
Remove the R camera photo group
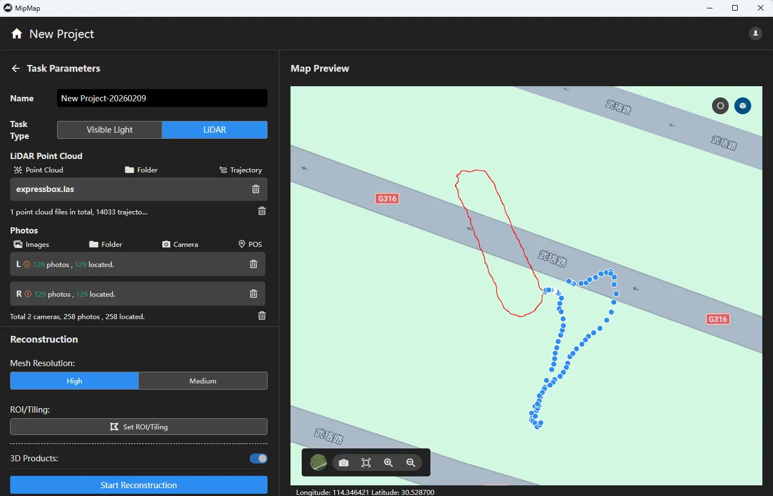pos(254,294)
